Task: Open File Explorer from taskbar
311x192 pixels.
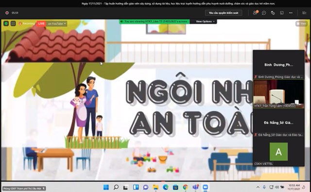Action: (x=155, y=187)
